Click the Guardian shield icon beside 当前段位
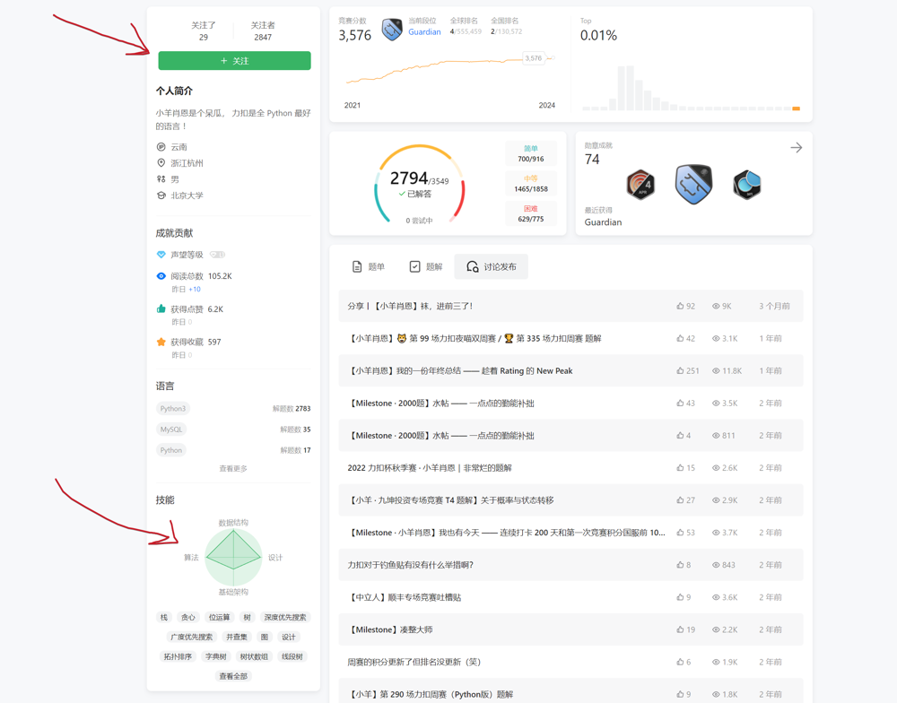The height and width of the screenshot is (703, 897). (x=392, y=30)
